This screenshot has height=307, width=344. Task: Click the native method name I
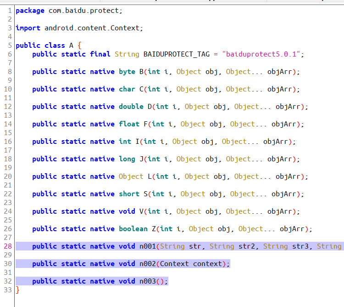point(137,142)
